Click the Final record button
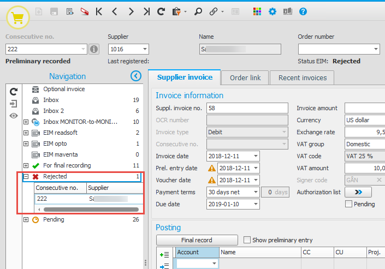The image size is (385, 269). [197, 240]
